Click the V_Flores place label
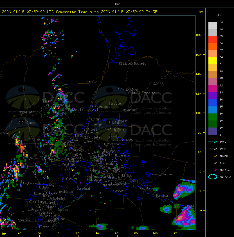Screen dimensions: 234x237 [x=42, y=227]
